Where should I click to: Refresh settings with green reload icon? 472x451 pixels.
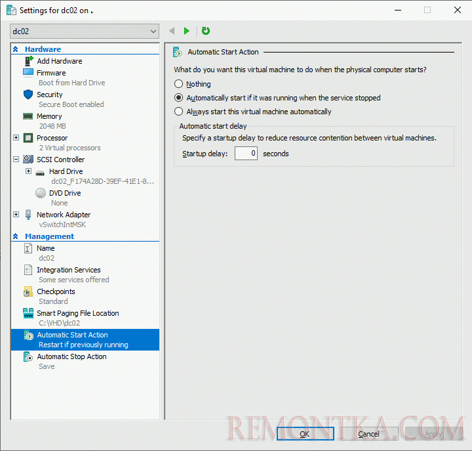coord(206,31)
